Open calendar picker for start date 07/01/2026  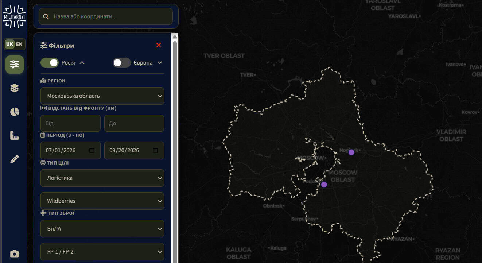pos(92,150)
